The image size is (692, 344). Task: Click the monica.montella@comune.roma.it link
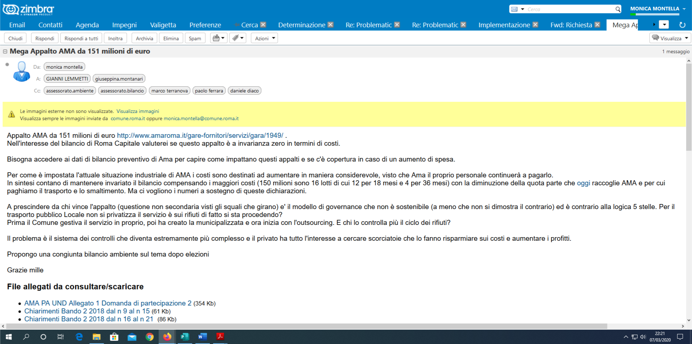pos(201,118)
